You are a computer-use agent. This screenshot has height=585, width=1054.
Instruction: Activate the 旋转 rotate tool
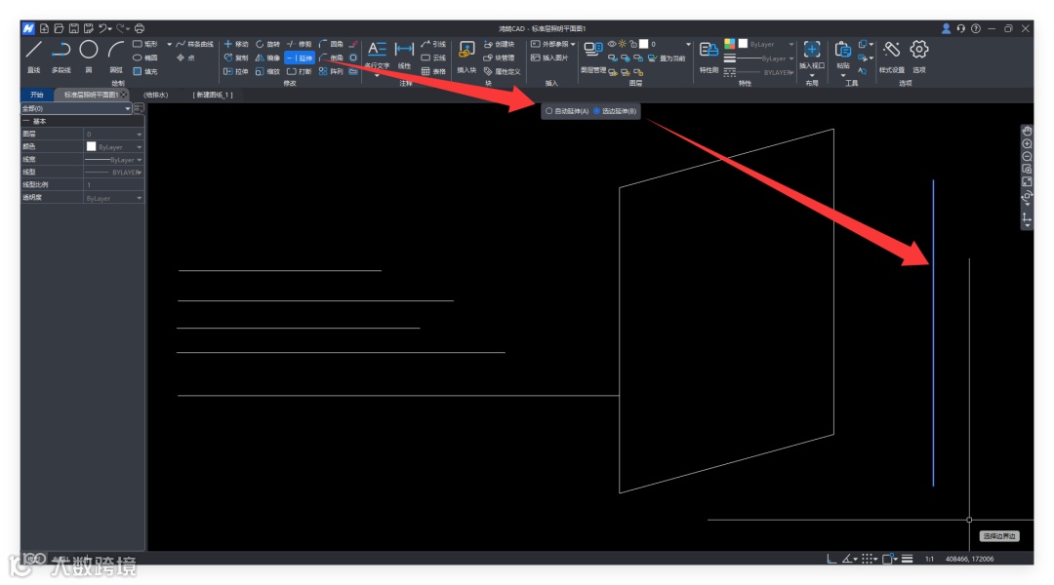click(x=267, y=44)
